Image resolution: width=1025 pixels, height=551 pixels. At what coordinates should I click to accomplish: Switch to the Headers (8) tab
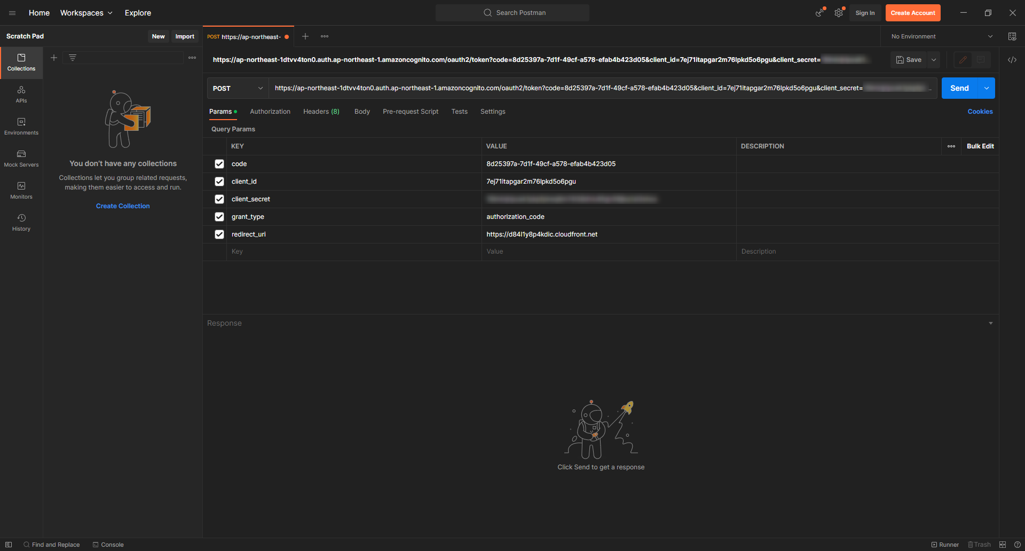(321, 112)
